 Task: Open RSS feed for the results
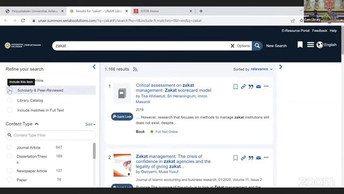(135, 70)
